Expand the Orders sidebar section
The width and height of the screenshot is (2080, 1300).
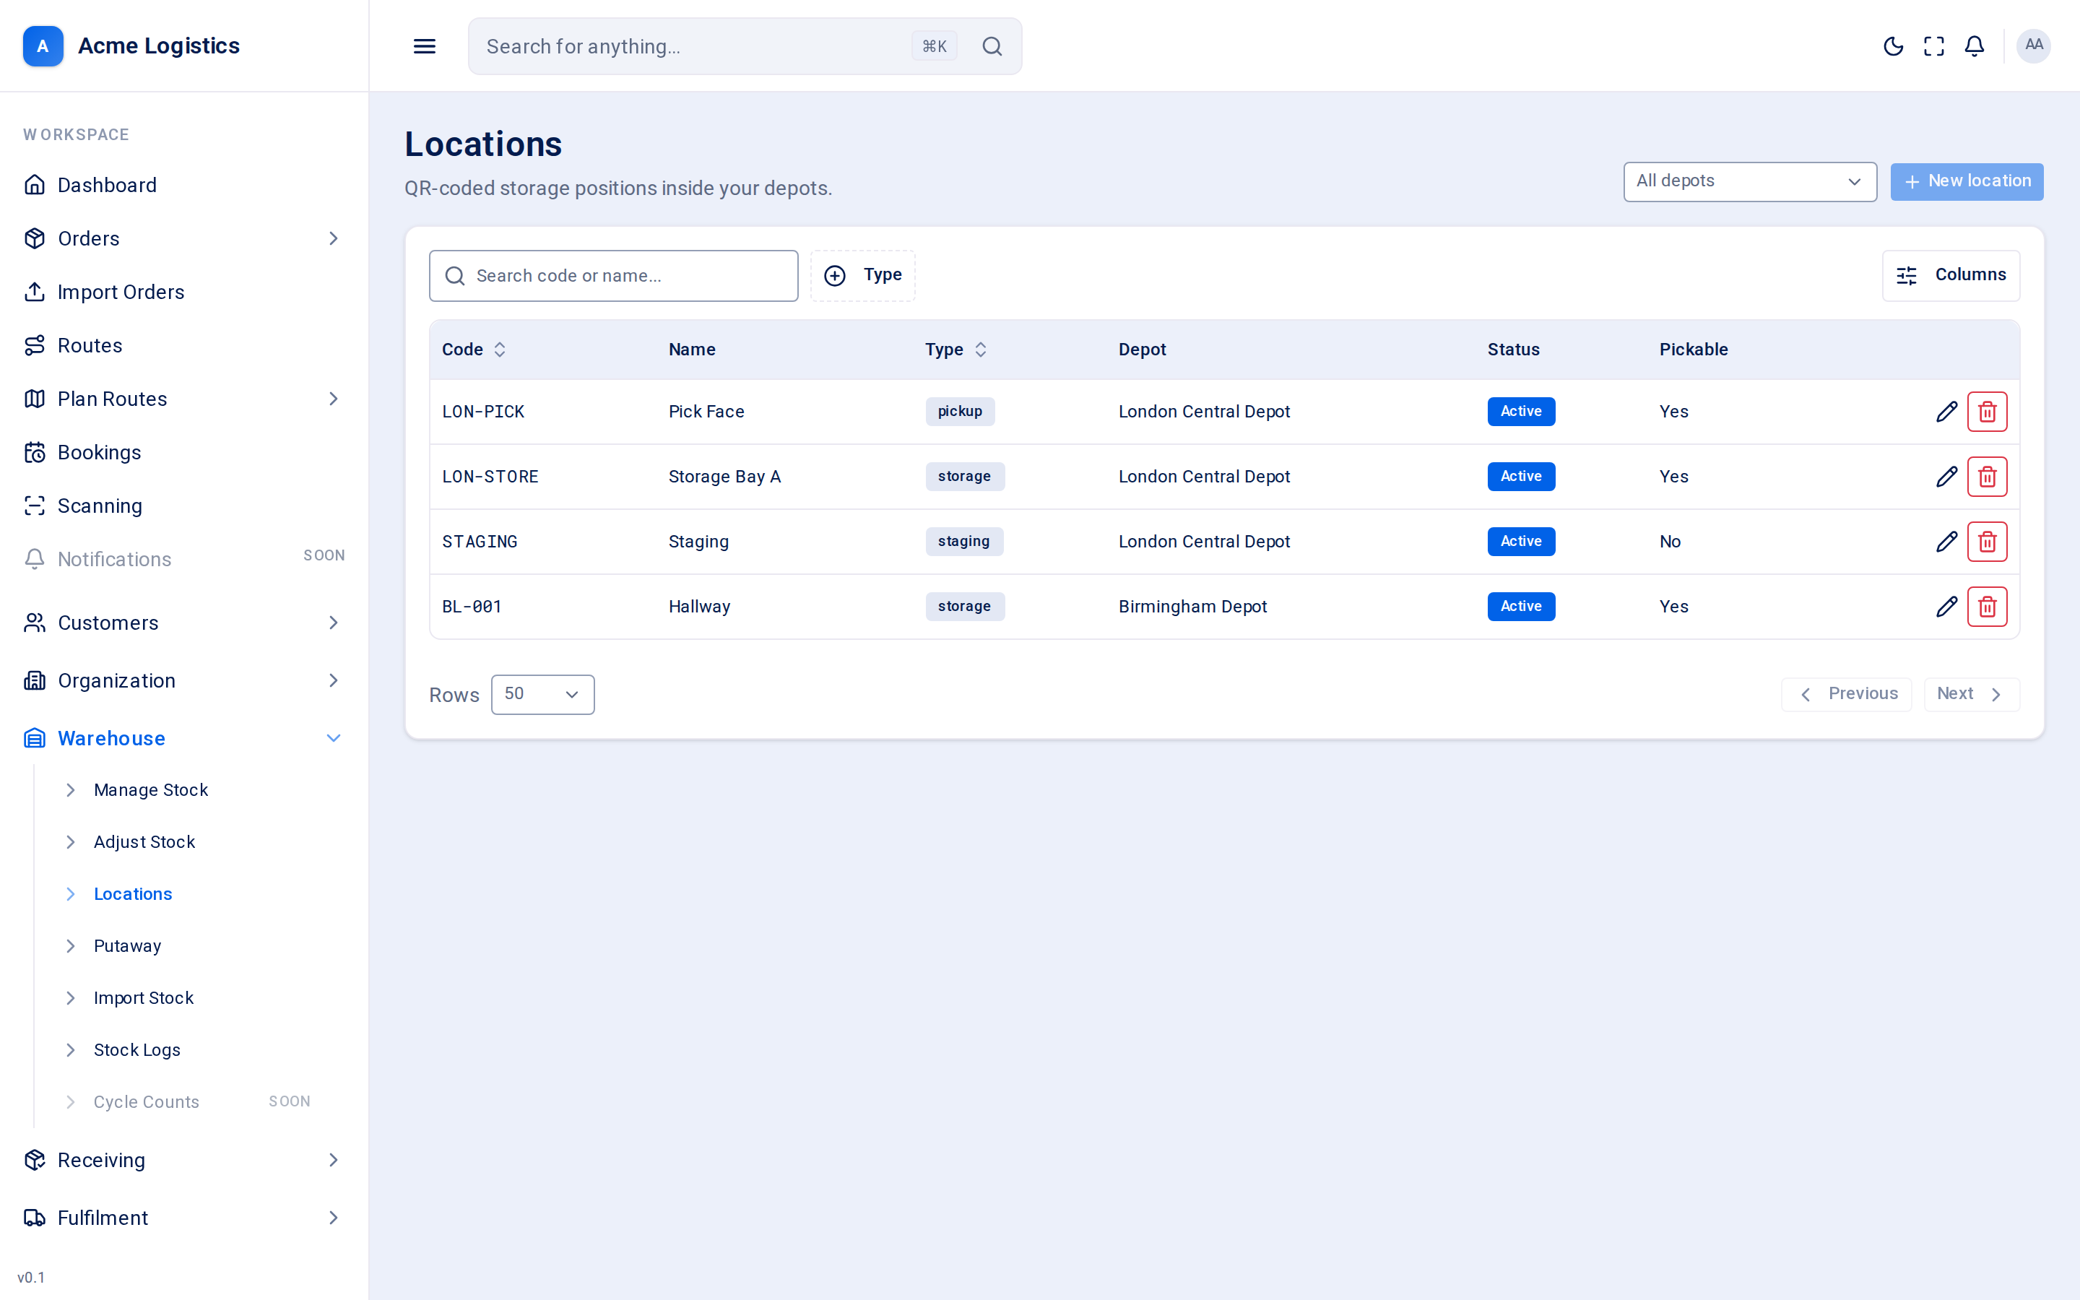pyautogui.click(x=184, y=238)
